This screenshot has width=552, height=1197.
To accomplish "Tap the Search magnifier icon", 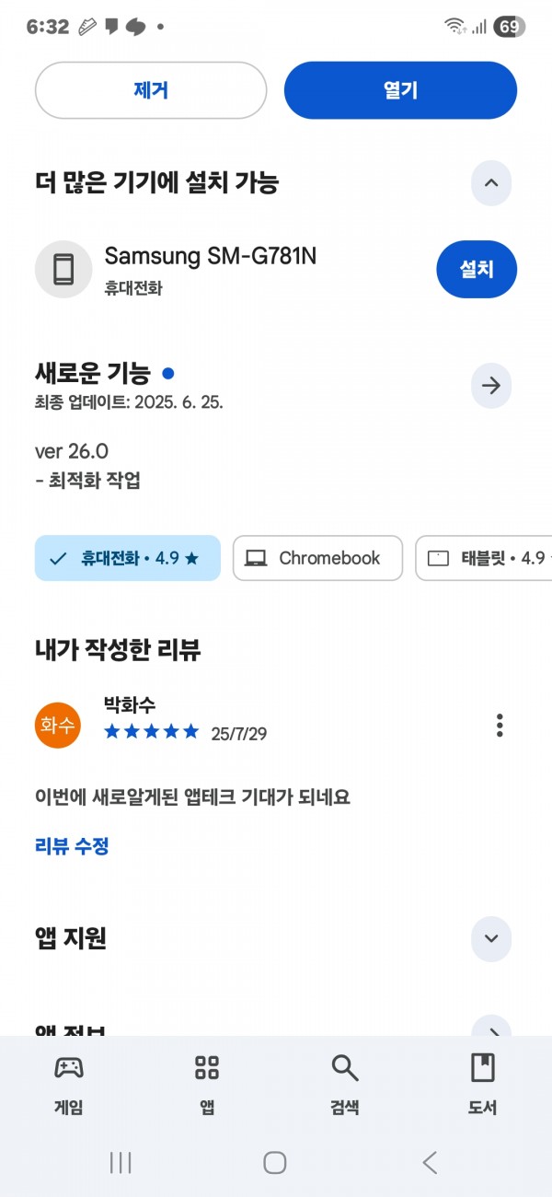I will pyautogui.click(x=344, y=1068).
